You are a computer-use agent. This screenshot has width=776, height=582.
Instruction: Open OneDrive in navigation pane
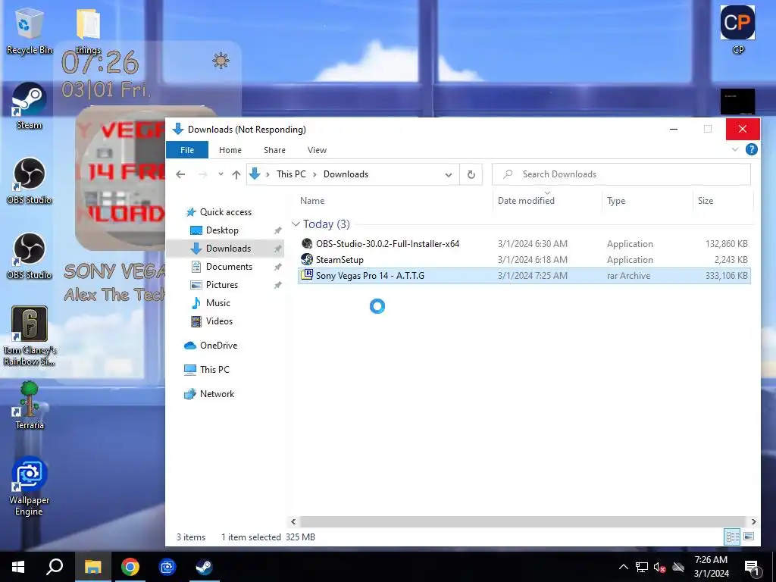(x=218, y=346)
